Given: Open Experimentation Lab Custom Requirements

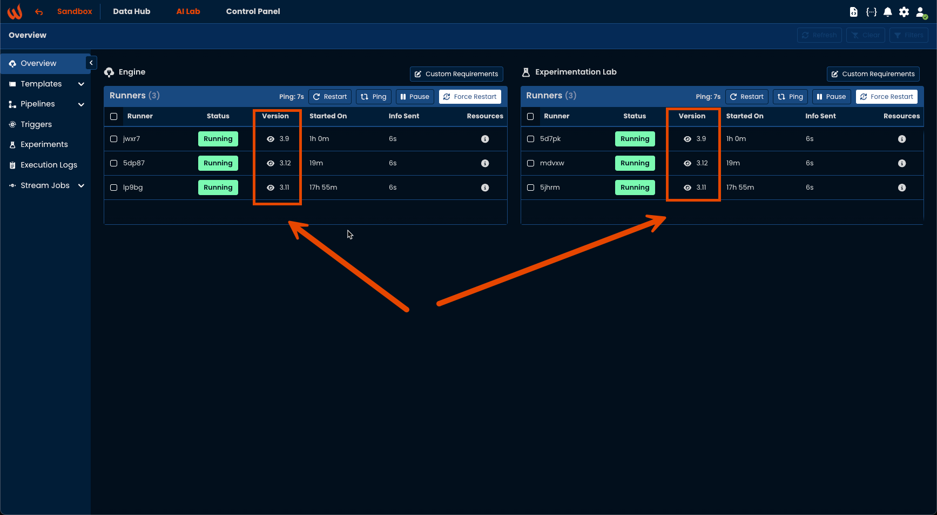Looking at the screenshot, I should click(873, 74).
